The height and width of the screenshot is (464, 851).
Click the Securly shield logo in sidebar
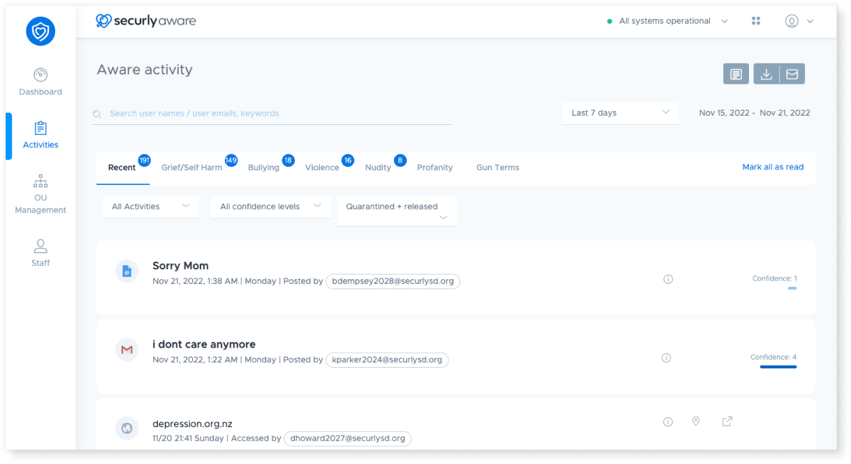(x=41, y=31)
